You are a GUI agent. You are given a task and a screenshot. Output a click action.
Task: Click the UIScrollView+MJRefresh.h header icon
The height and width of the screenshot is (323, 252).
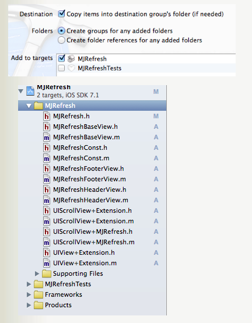(x=47, y=231)
